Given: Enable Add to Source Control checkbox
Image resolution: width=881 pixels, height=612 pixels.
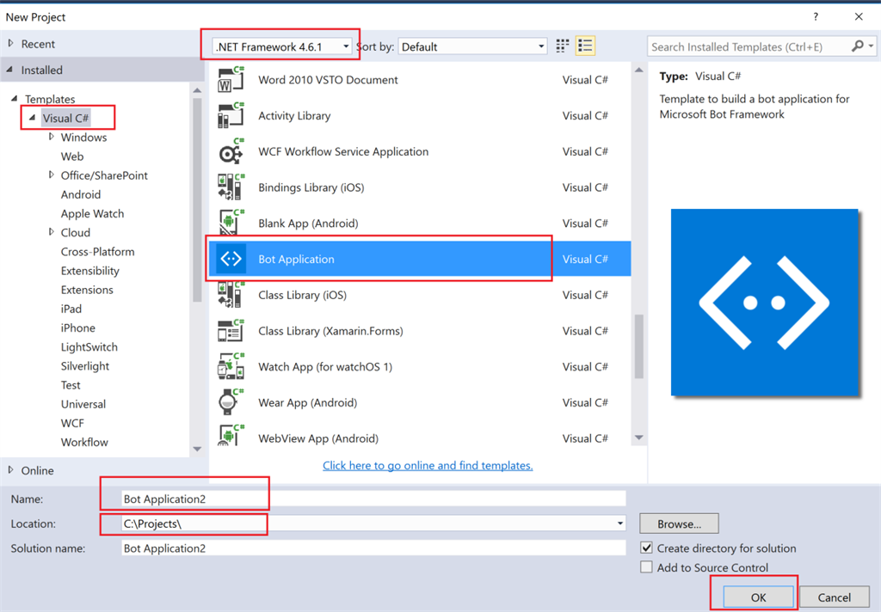Looking at the screenshot, I should [x=647, y=567].
